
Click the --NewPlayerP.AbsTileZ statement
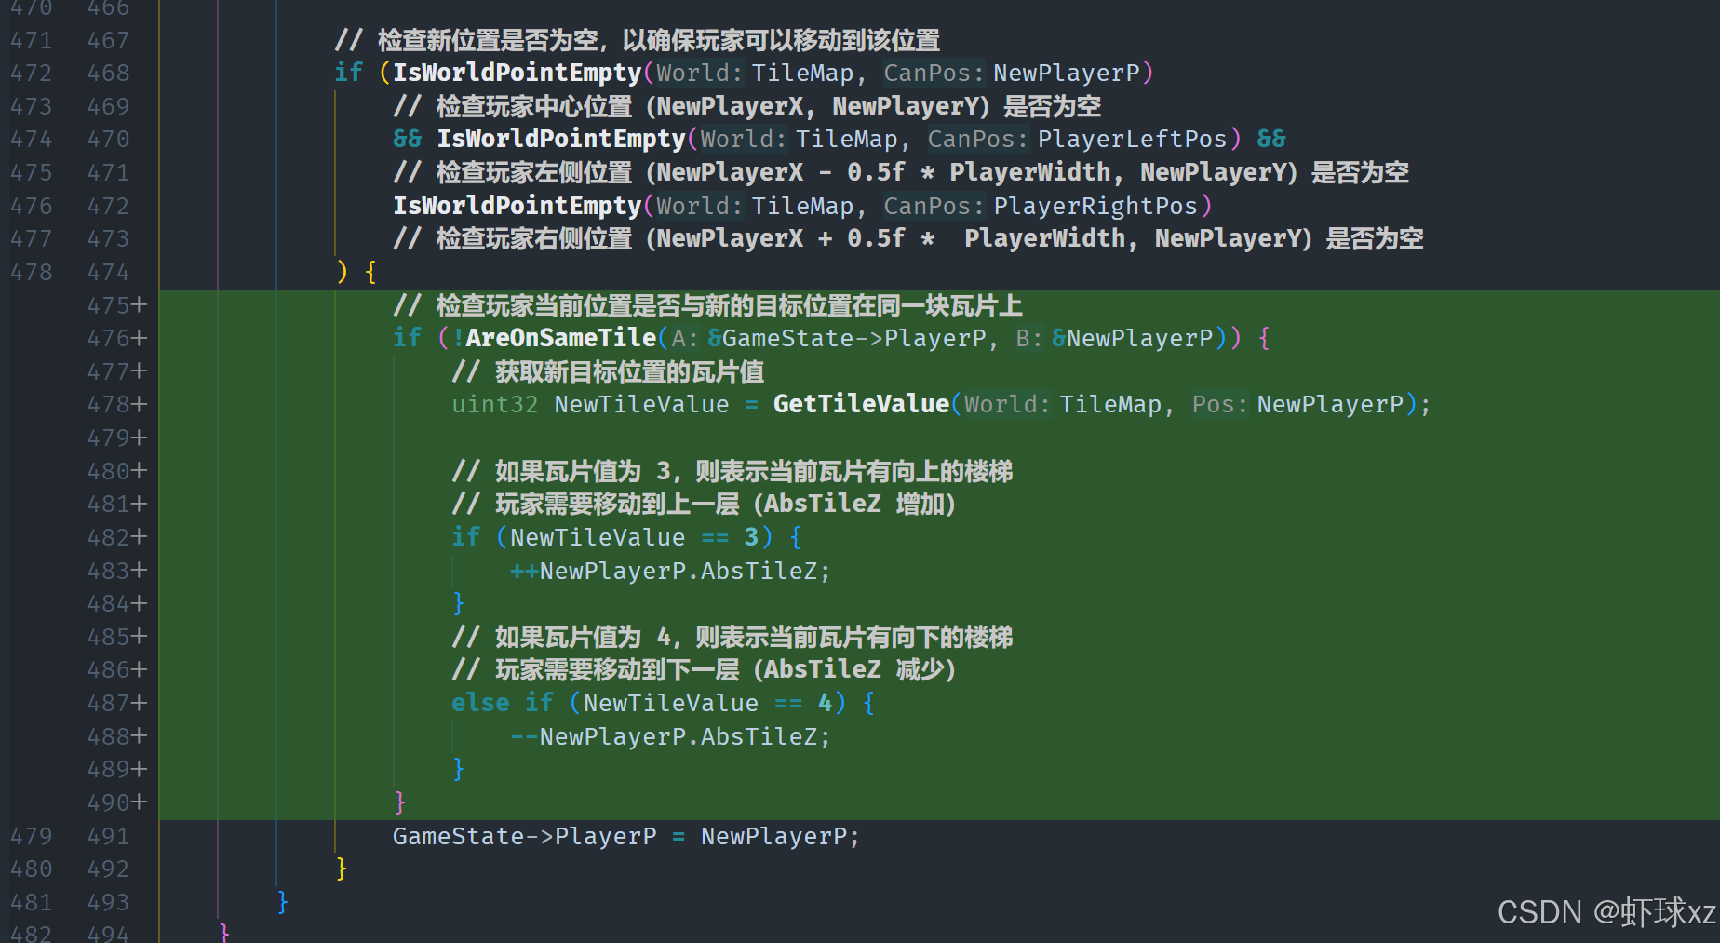(x=670, y=736)
